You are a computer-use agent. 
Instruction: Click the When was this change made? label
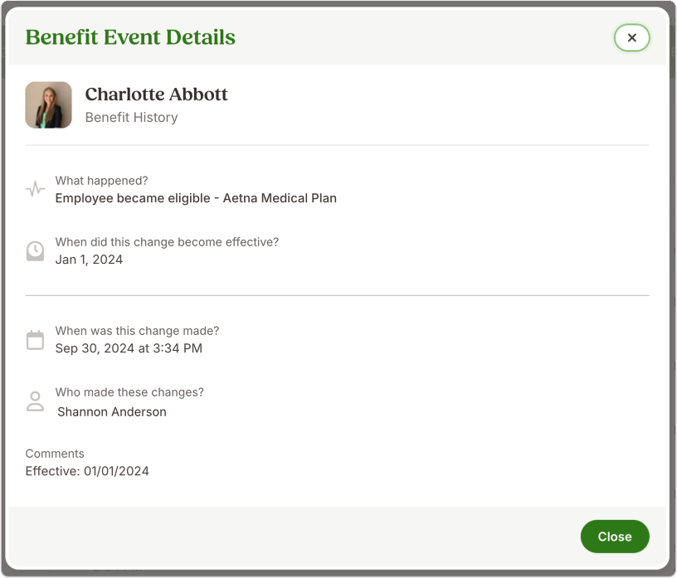click(137, 331)
